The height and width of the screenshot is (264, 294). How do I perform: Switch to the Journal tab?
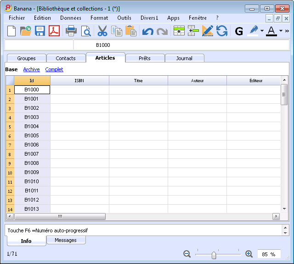pyautogui.click(x=184, y=58)
